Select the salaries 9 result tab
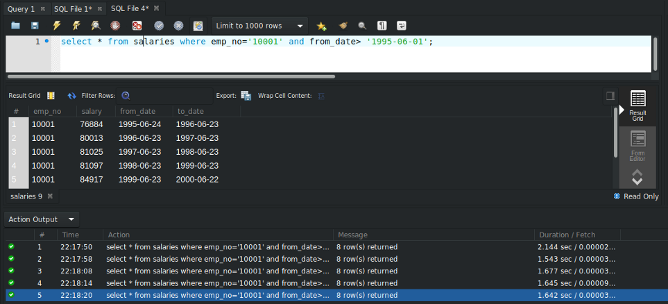This screenshot has height=304, width=668. [x=26, y=196]
